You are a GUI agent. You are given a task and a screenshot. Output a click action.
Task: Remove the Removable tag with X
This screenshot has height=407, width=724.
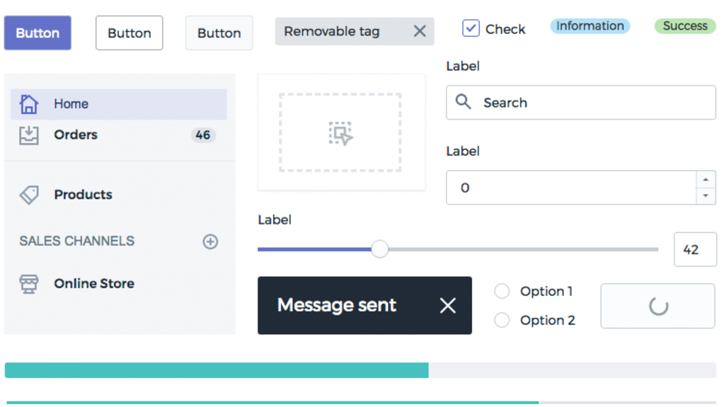[x=420, y=31]
